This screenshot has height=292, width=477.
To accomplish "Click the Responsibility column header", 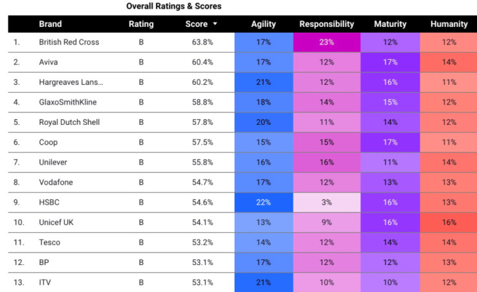I will [x=327, y=24].
